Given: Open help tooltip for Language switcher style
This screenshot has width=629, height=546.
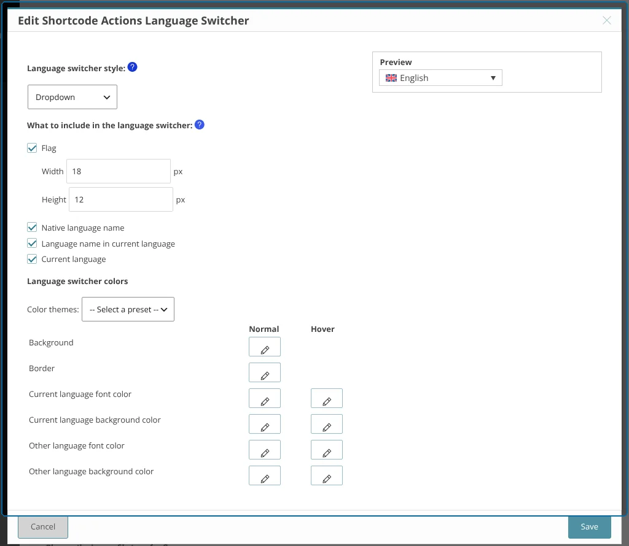Looking at the screenshot, I should click(133, 67).
